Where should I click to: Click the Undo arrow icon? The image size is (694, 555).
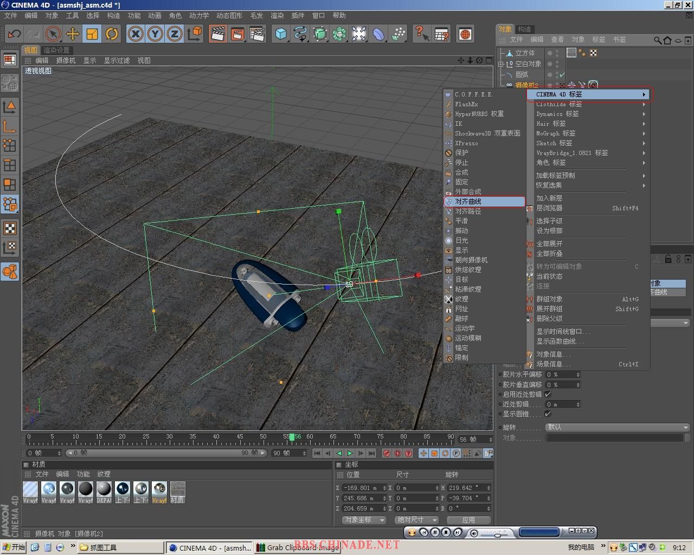pos(14,34)
